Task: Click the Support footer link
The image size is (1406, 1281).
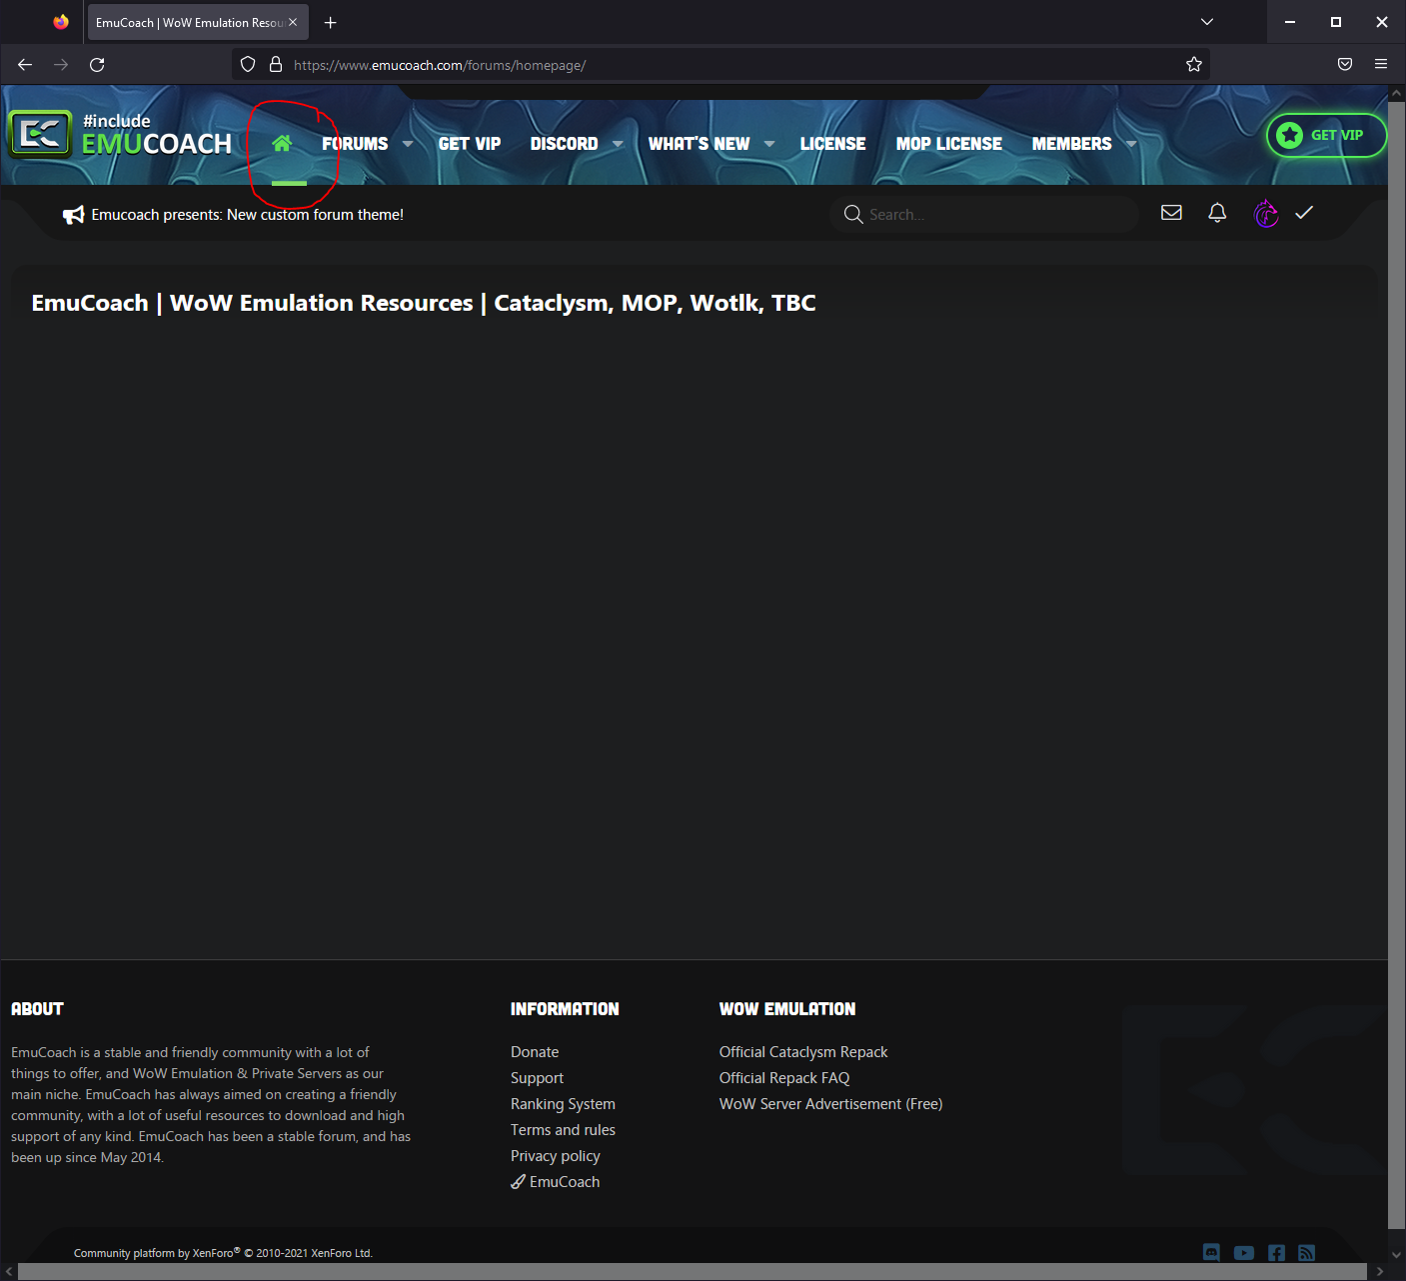Action: point(537,1078)
